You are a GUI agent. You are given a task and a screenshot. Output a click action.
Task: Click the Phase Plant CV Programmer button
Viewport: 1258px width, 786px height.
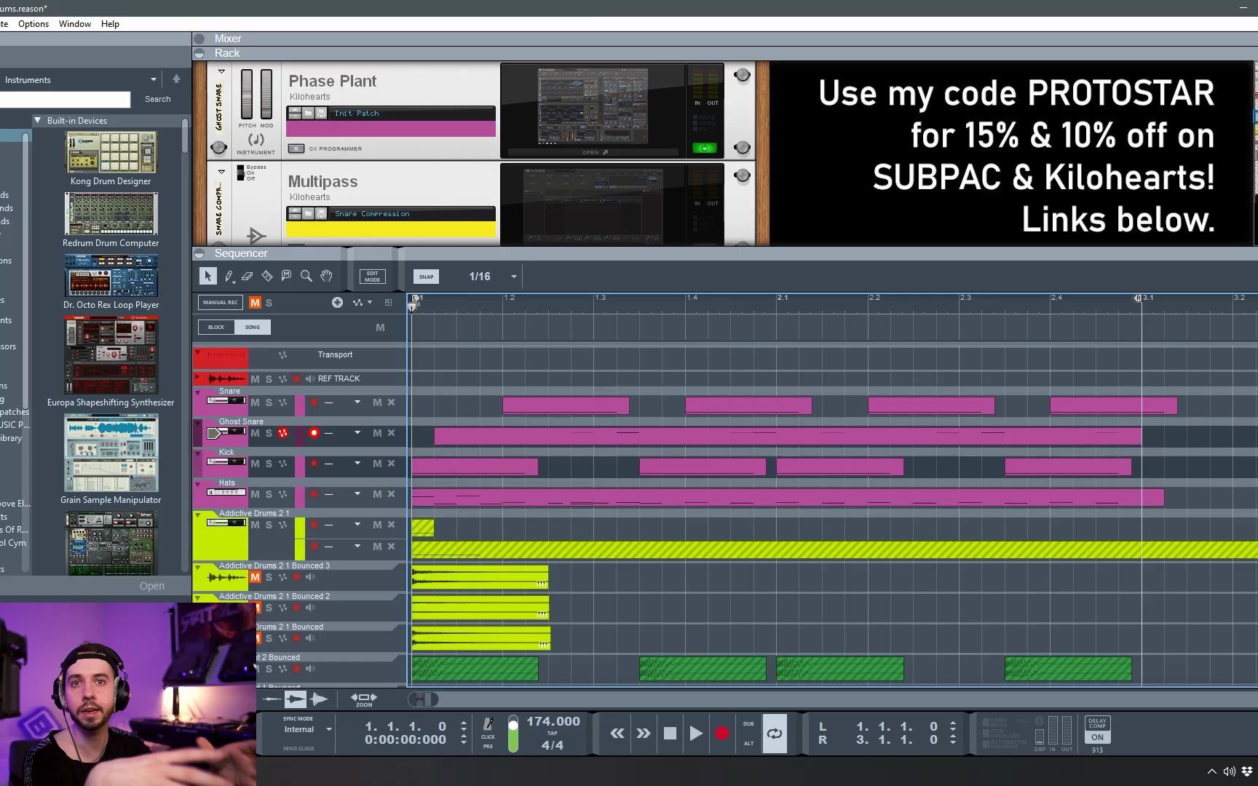[296, 148]
